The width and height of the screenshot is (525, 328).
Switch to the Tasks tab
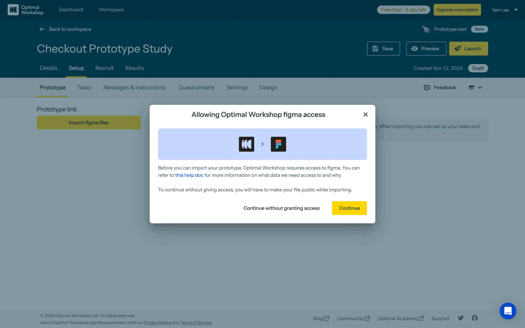point(84,87)
